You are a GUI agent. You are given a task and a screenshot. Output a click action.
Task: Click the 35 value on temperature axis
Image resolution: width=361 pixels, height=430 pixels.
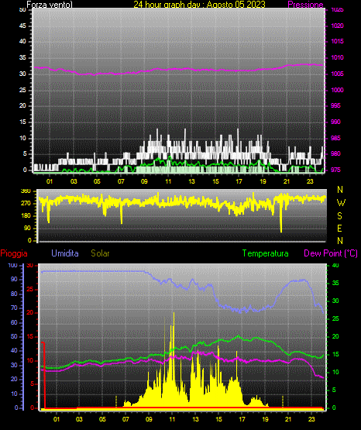click(335, 283)
